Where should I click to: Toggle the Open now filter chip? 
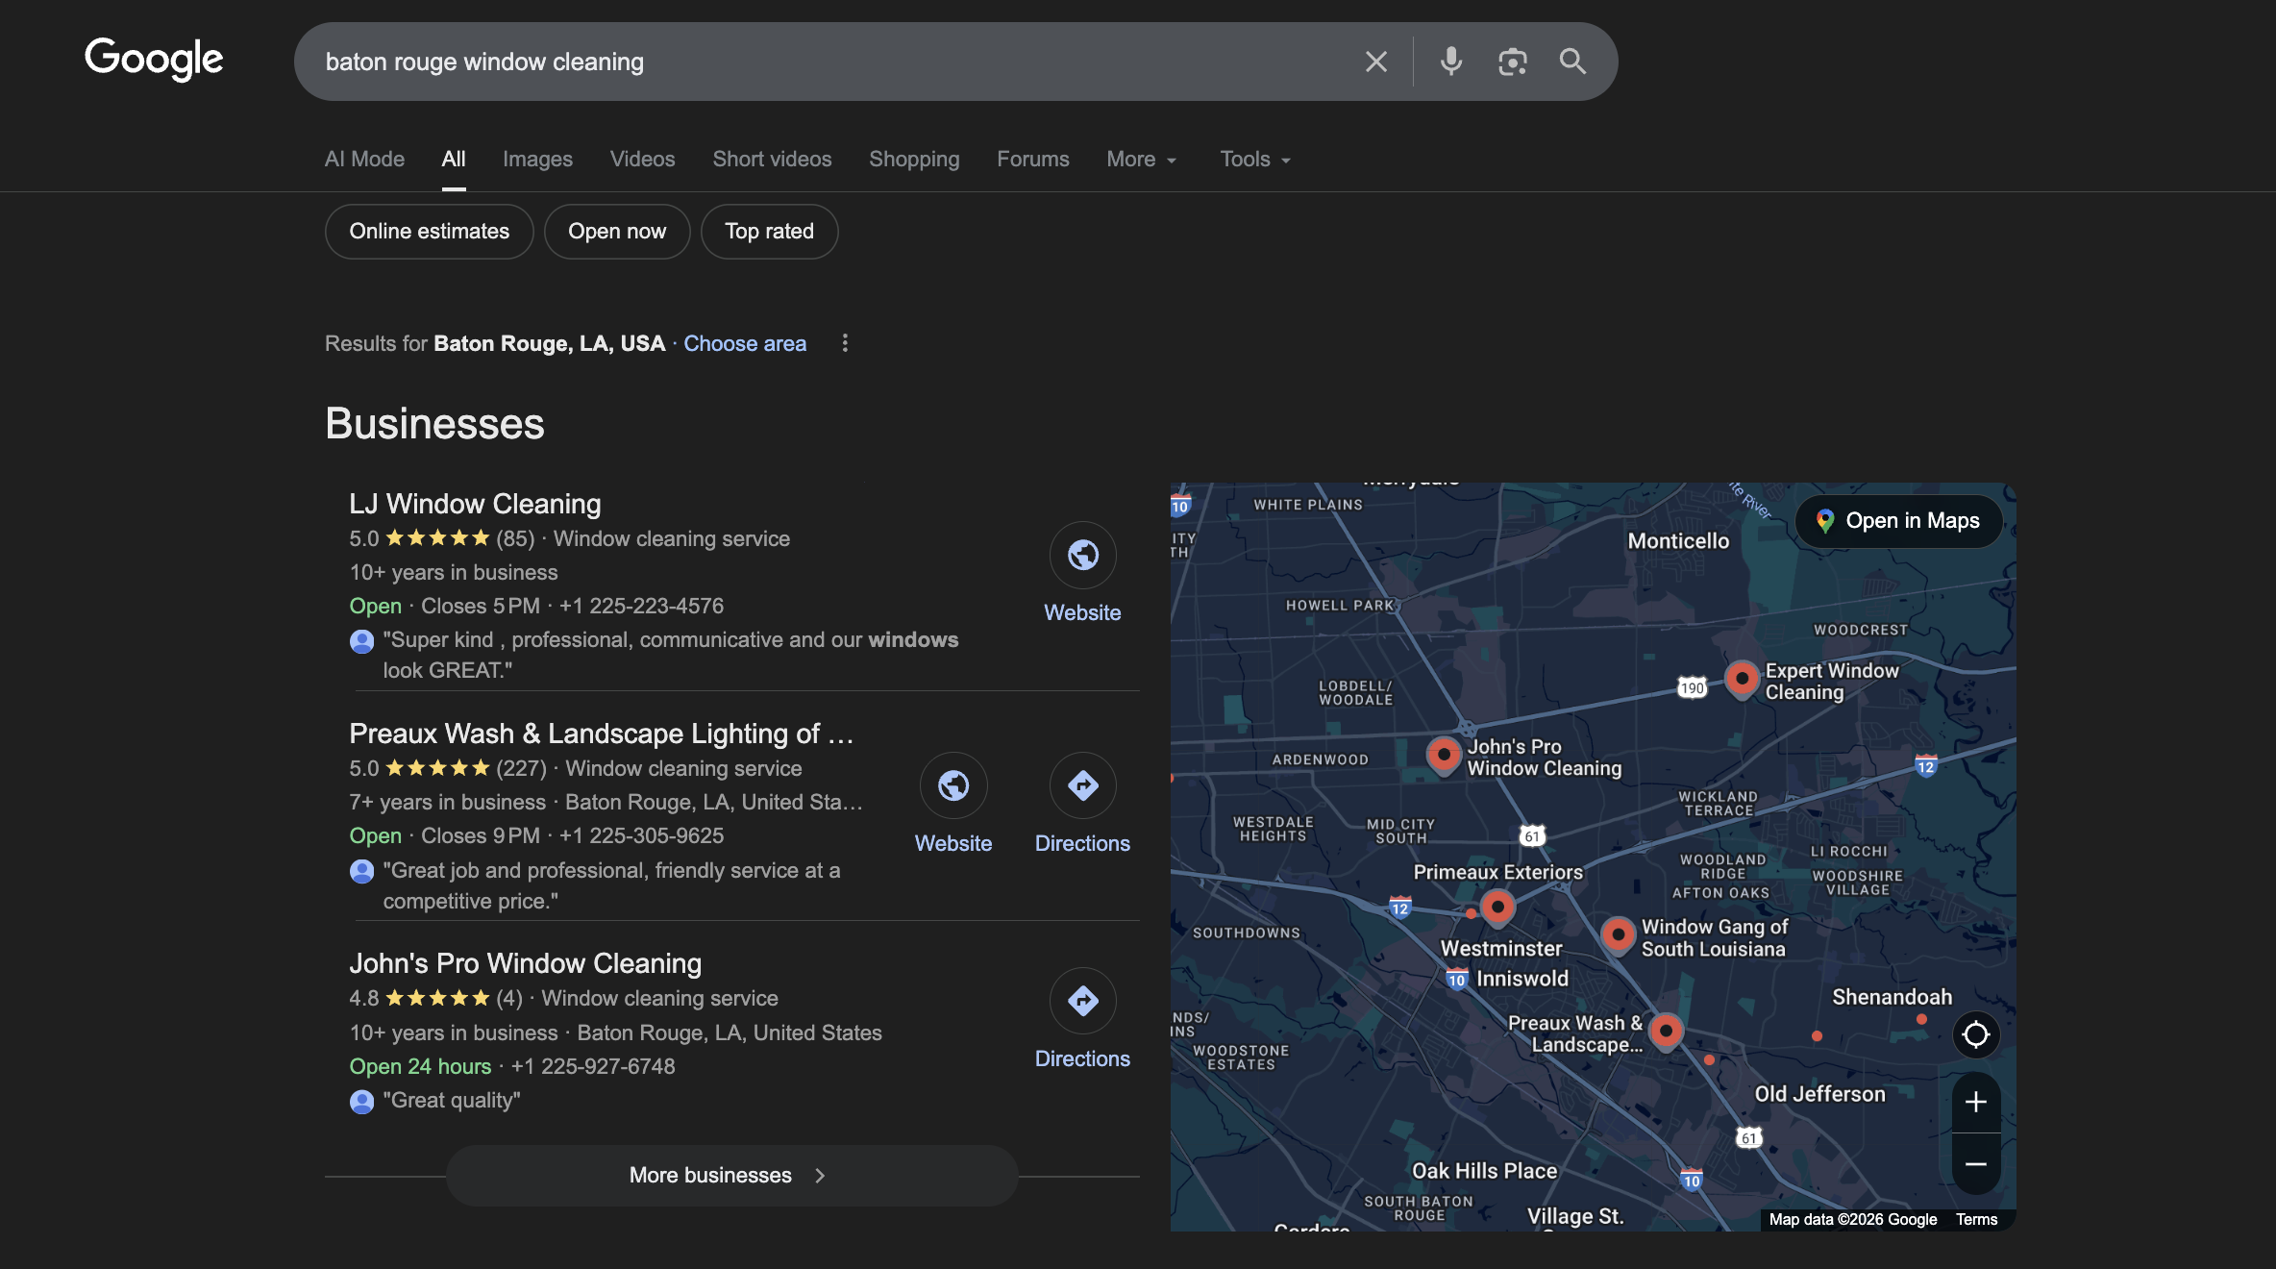coord(616,232)
